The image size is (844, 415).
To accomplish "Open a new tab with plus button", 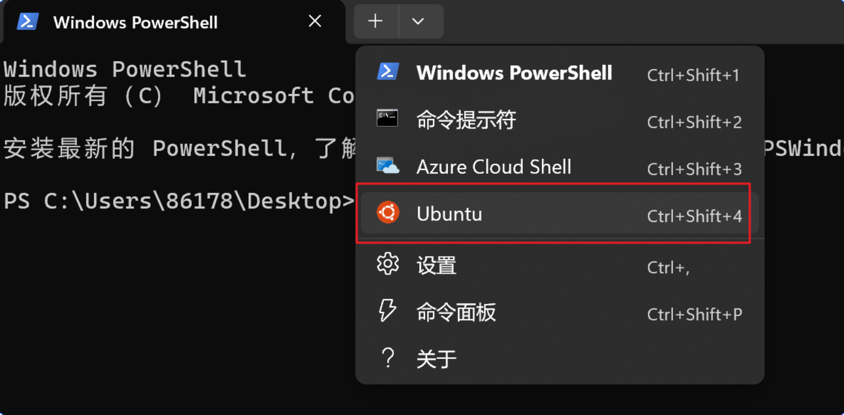I will click(x=375, y=21).
